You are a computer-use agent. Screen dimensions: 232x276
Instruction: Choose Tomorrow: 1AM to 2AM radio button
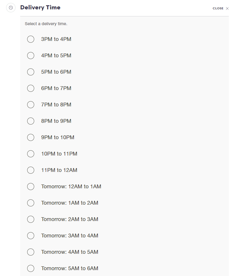pos(31,203)
